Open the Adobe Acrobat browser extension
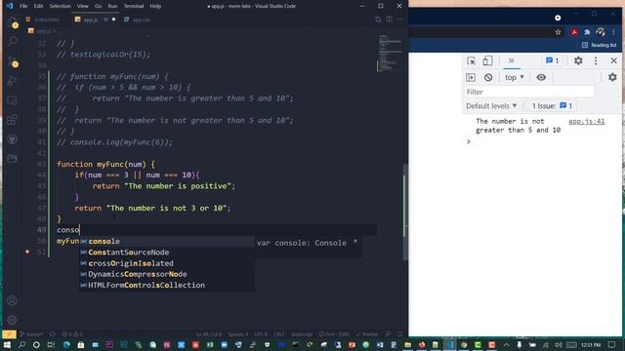Screen dimensions: 625x351 [x=574, y=32]
